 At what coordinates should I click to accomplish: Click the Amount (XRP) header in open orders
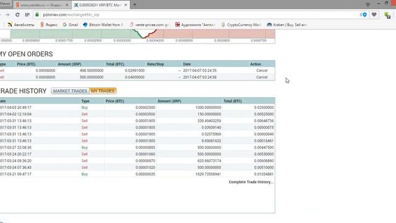coord(69,64)
